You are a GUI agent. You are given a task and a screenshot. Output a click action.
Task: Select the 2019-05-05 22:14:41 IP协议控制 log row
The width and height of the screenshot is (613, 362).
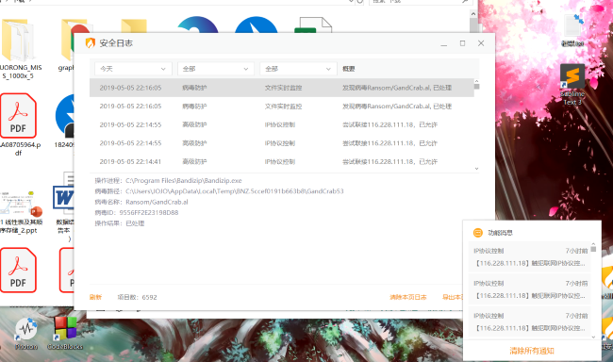(281, 161)
